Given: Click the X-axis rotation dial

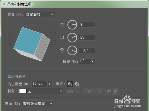Looking at the screenshot, I should [72, 25].
